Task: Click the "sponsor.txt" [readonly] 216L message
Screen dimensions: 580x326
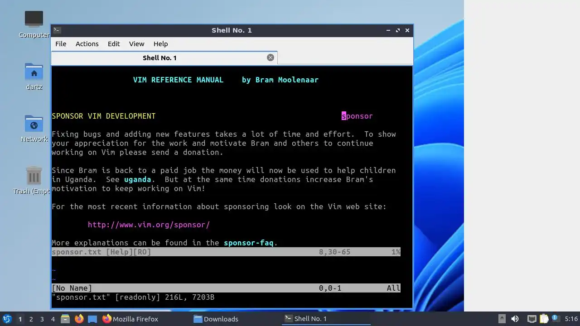Action: click(x=133, y=297)
